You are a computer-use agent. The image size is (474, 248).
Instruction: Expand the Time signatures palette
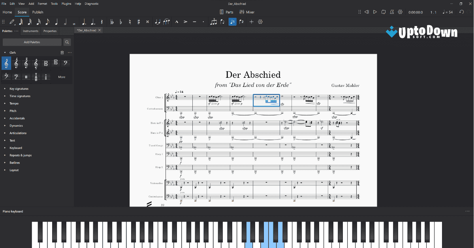pos(19,96)
